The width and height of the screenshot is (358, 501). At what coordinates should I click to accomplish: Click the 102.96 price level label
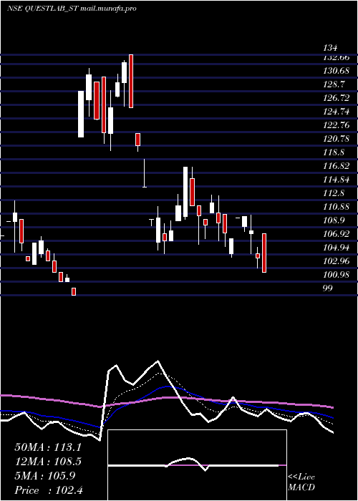pyautogui.click(x=337, y=261)
